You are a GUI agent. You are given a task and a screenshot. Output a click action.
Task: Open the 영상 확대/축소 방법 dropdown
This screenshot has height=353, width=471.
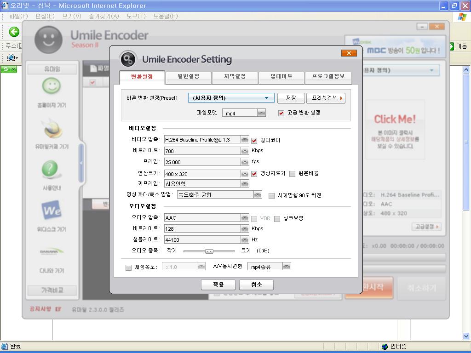219,194
